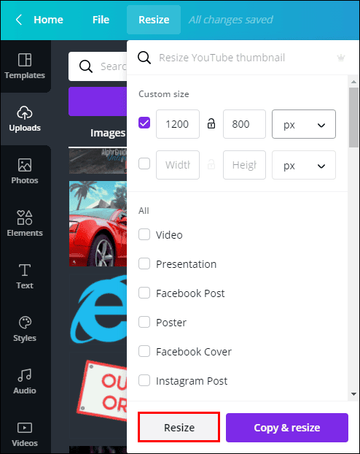The image size is (360, 454).
Task: Close the Resize menu in top bar
Action: coord(154,20)
